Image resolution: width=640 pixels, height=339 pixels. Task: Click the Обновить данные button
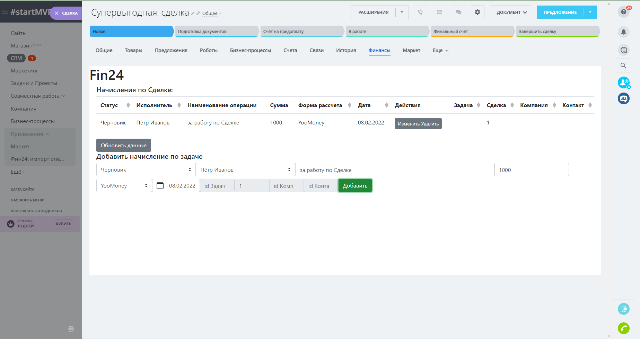[123, 145]
